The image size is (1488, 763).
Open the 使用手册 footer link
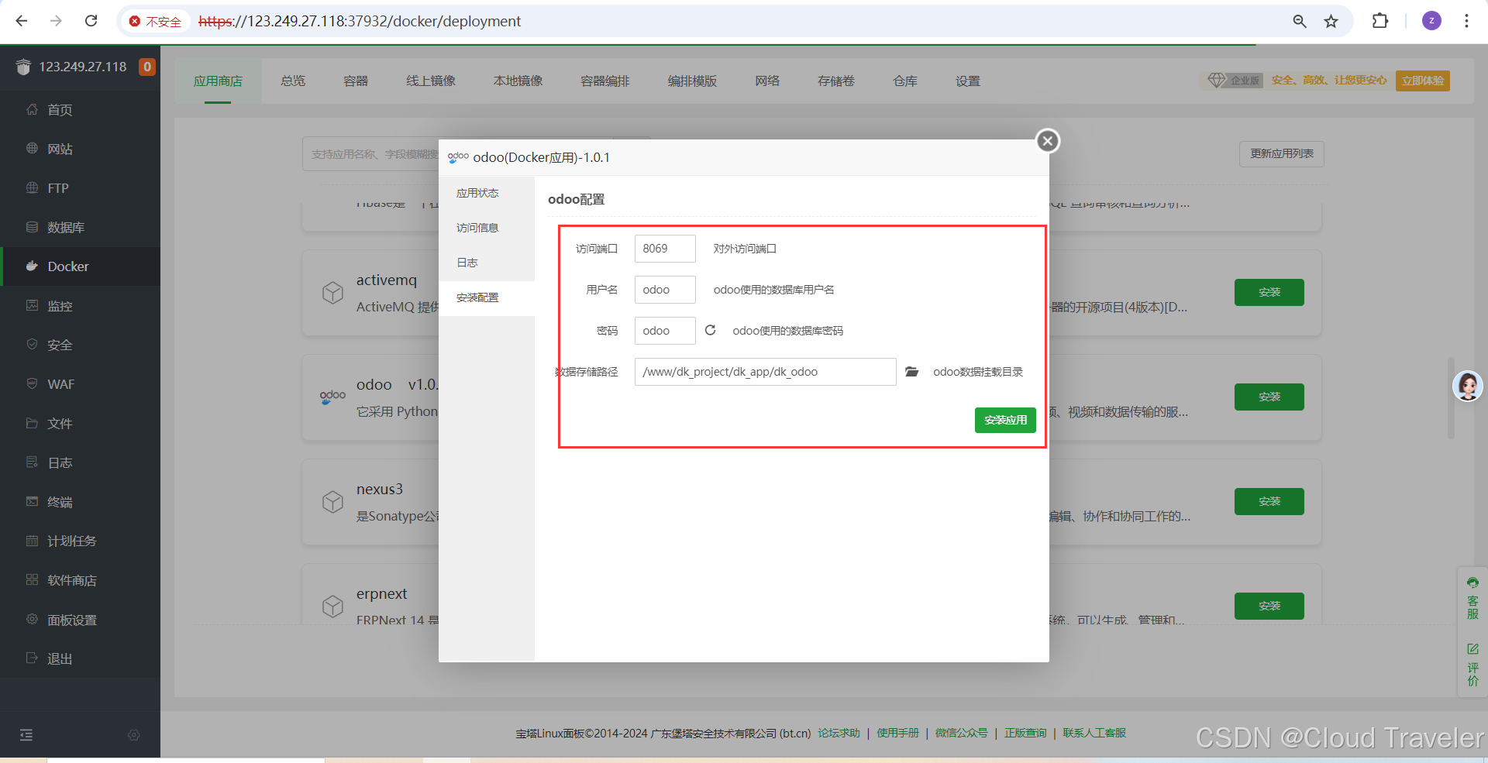pyautogui.click(x=897, y=733)
